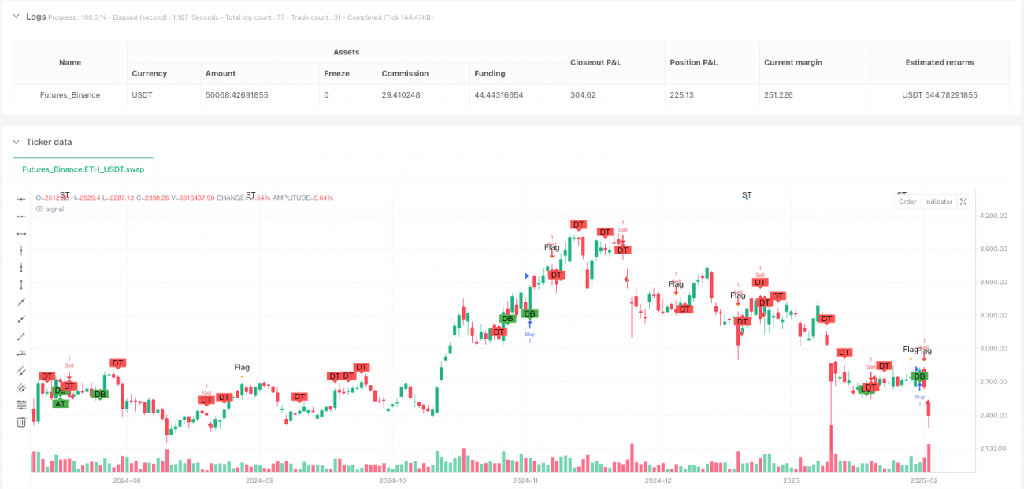This screenshot has width=1024, height=489.
Task: Select the horizontal ray line tool
Action: click(x=21, y=217)
